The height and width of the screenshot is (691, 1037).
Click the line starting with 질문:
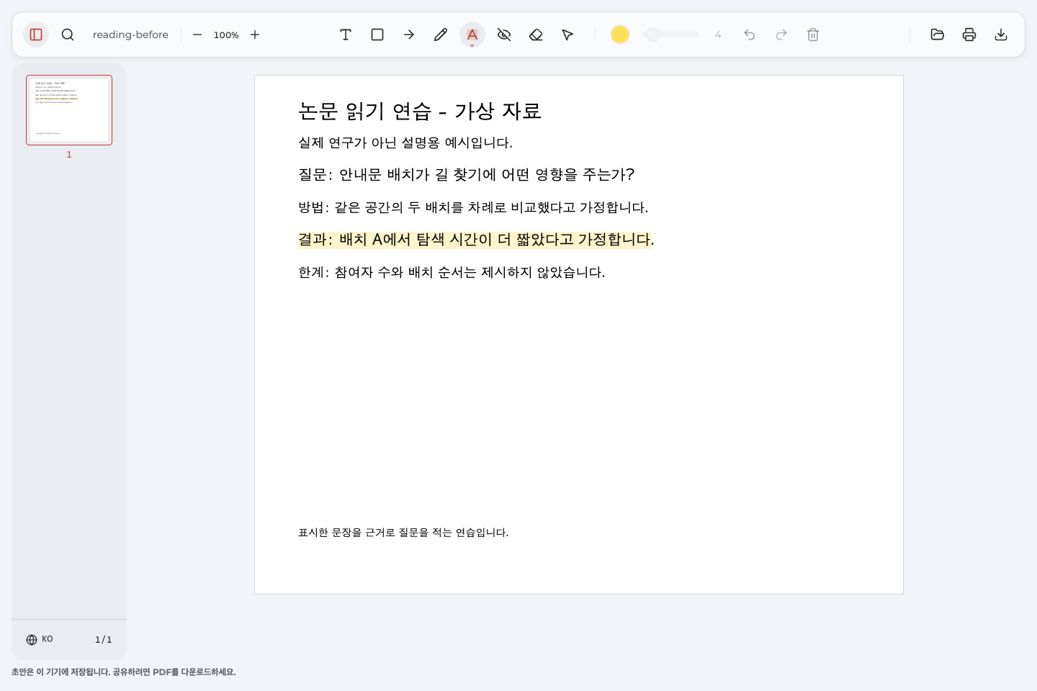pos(467,175)
